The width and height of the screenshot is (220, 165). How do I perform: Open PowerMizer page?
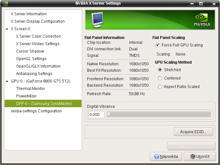tap(27, 96)
